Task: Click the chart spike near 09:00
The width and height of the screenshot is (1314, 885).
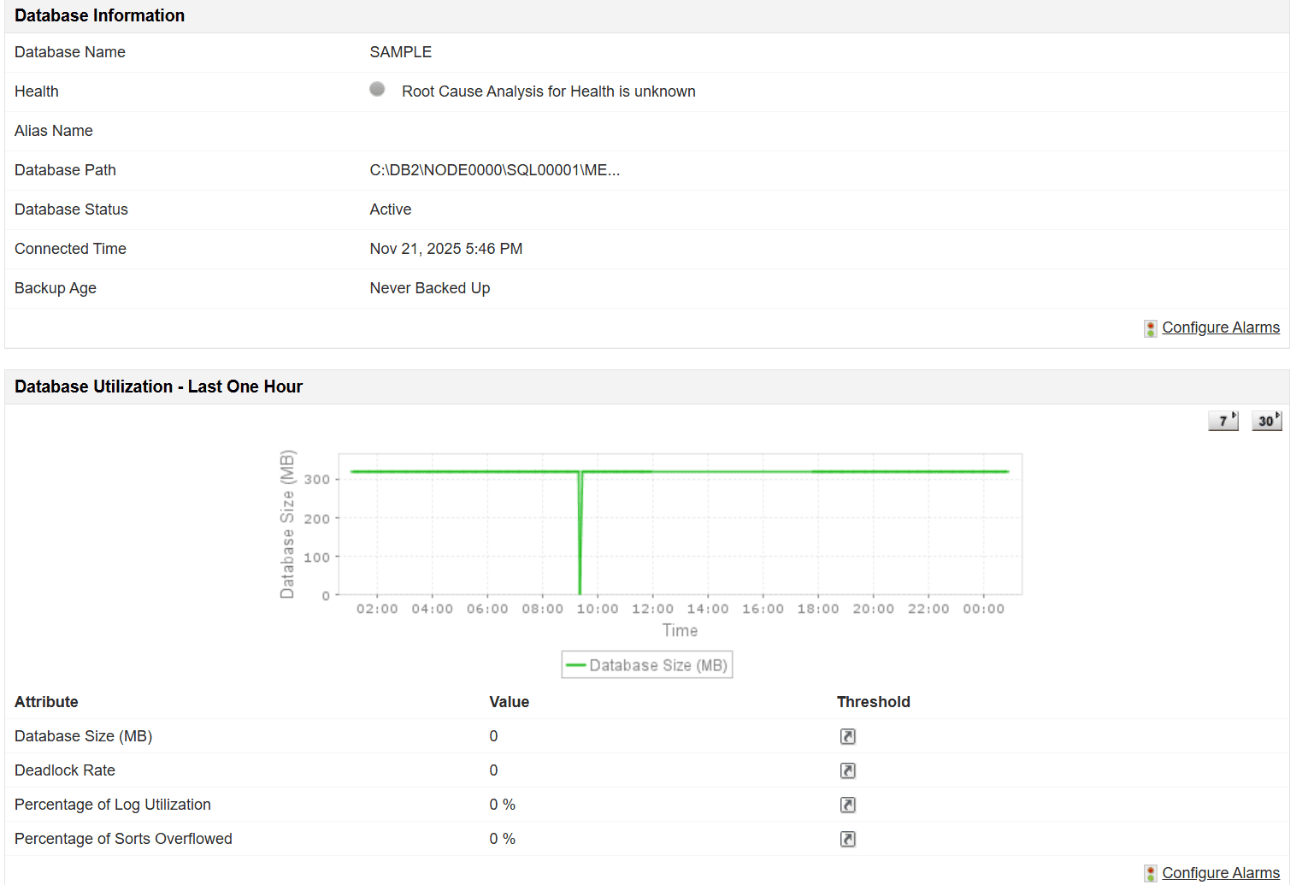Action: [x=580, y=530]
